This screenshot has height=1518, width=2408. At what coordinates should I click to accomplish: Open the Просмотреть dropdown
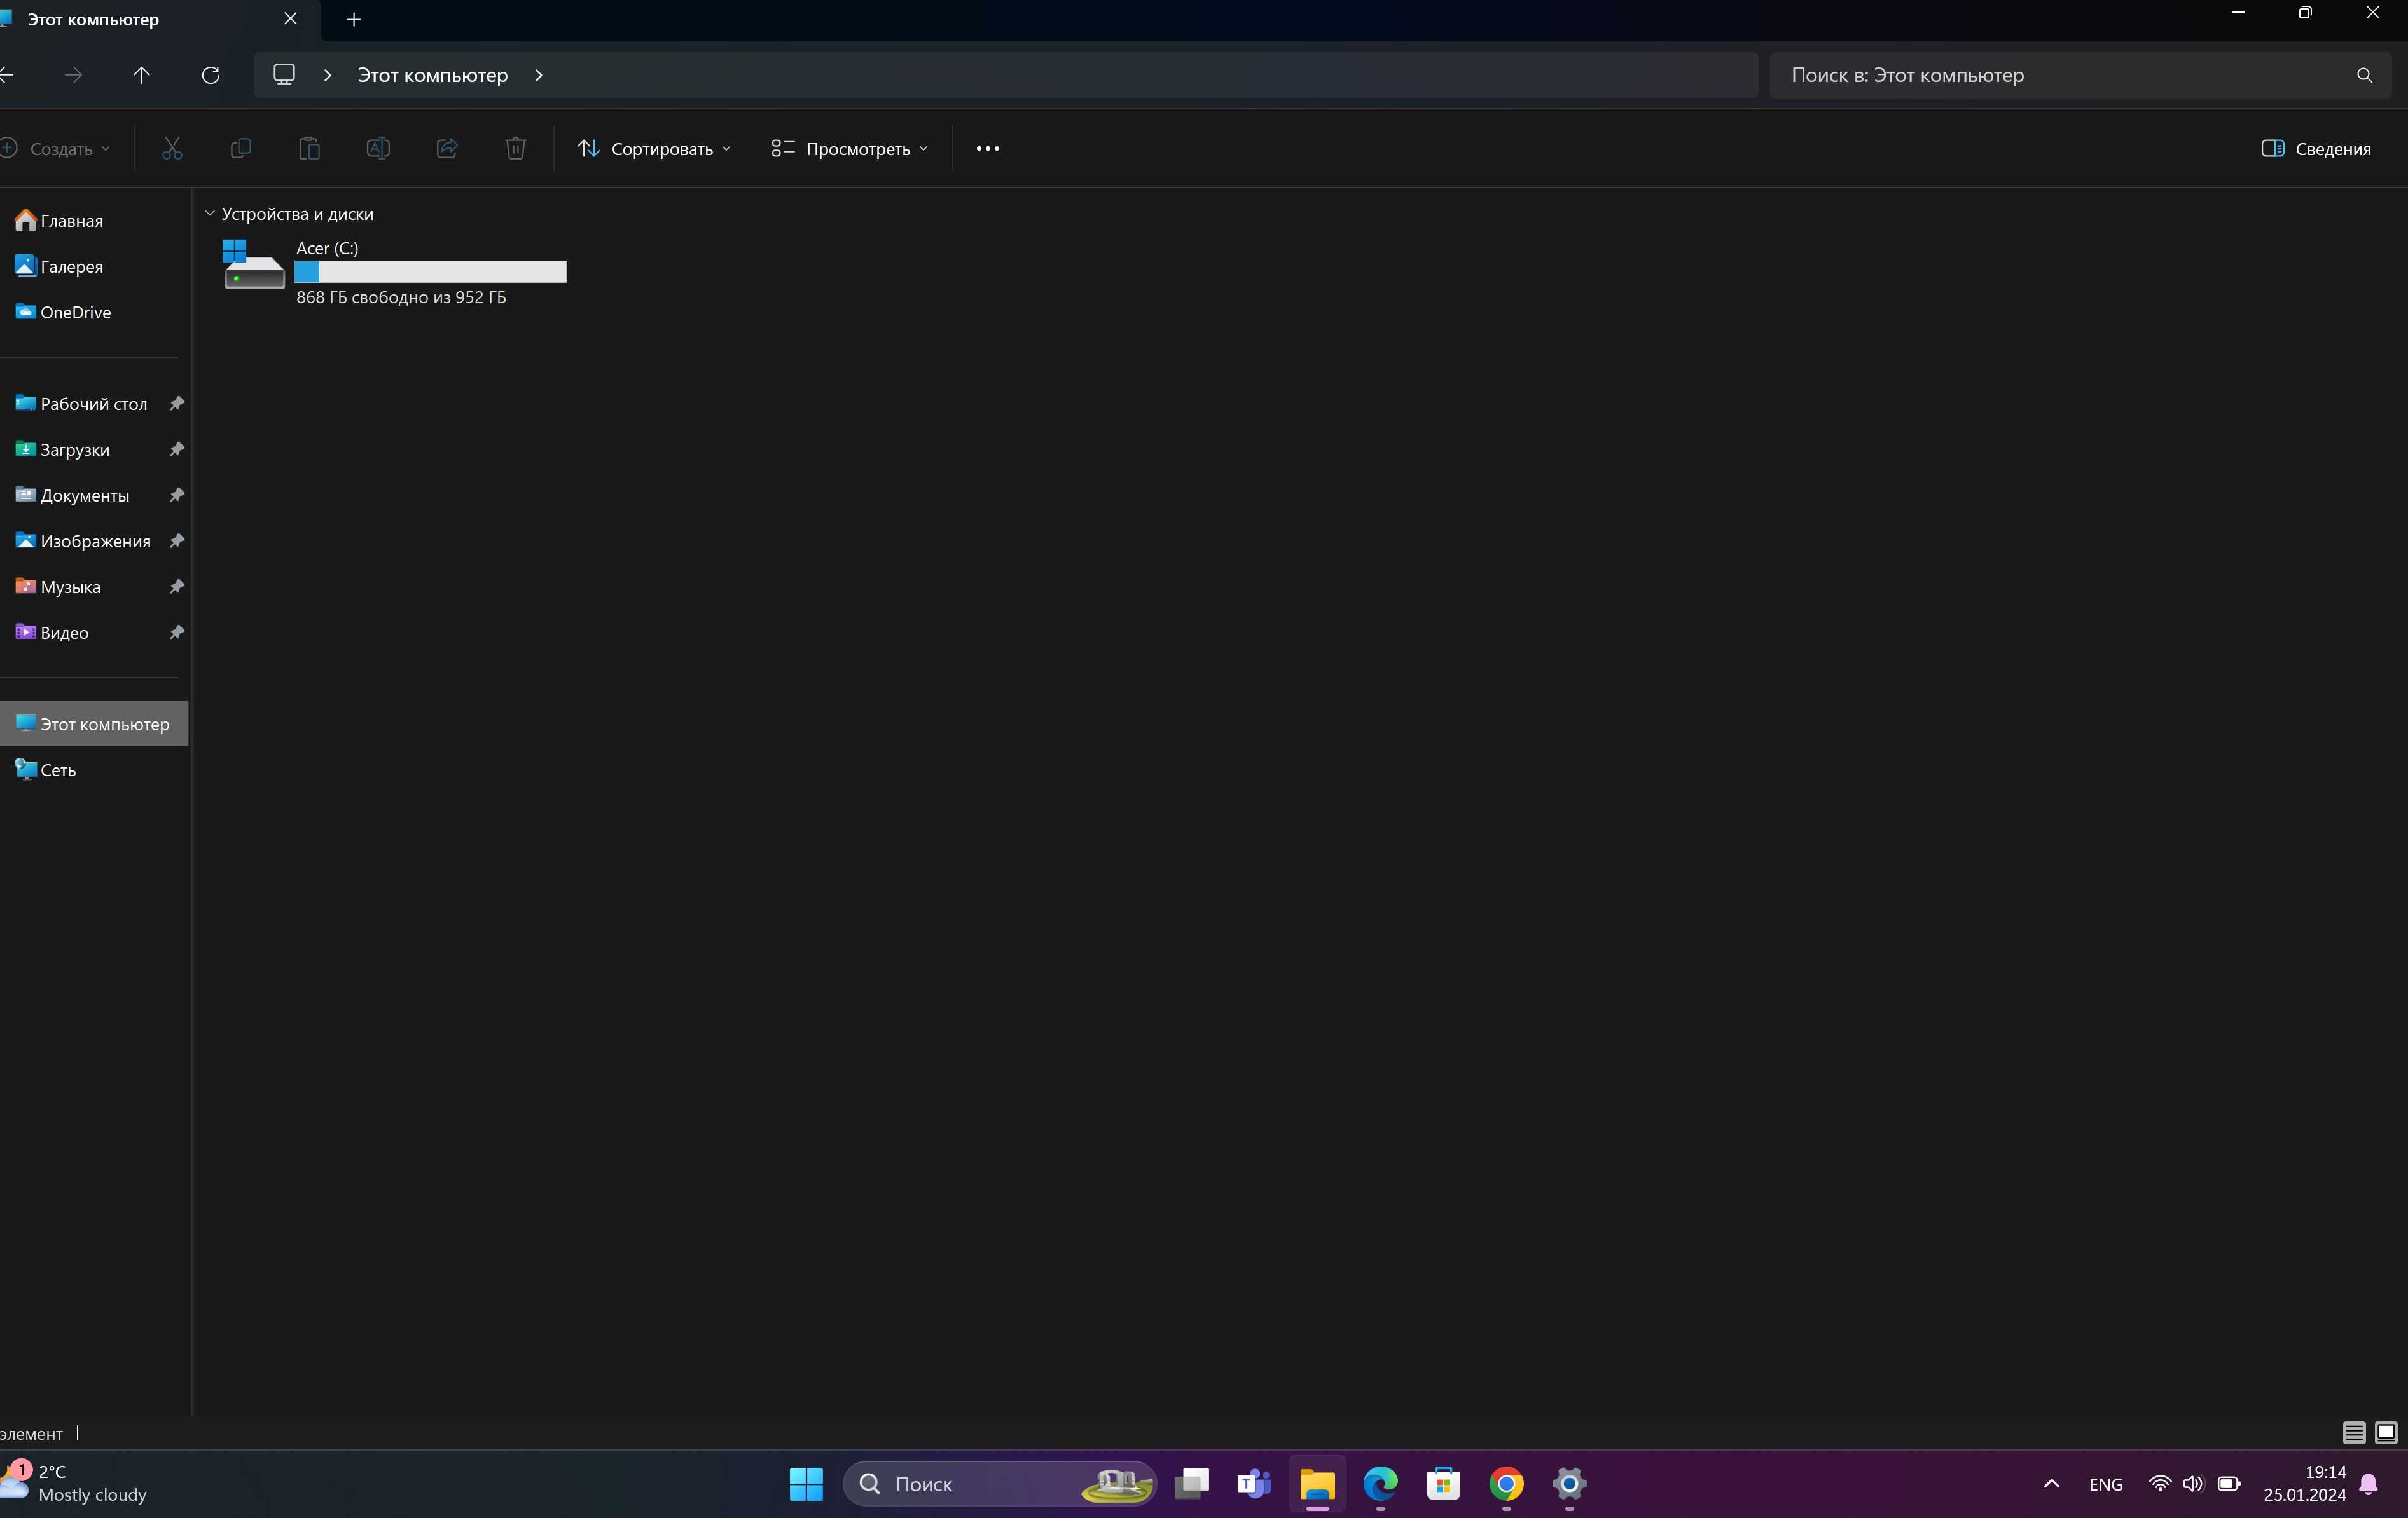click(x=850, y=149)
